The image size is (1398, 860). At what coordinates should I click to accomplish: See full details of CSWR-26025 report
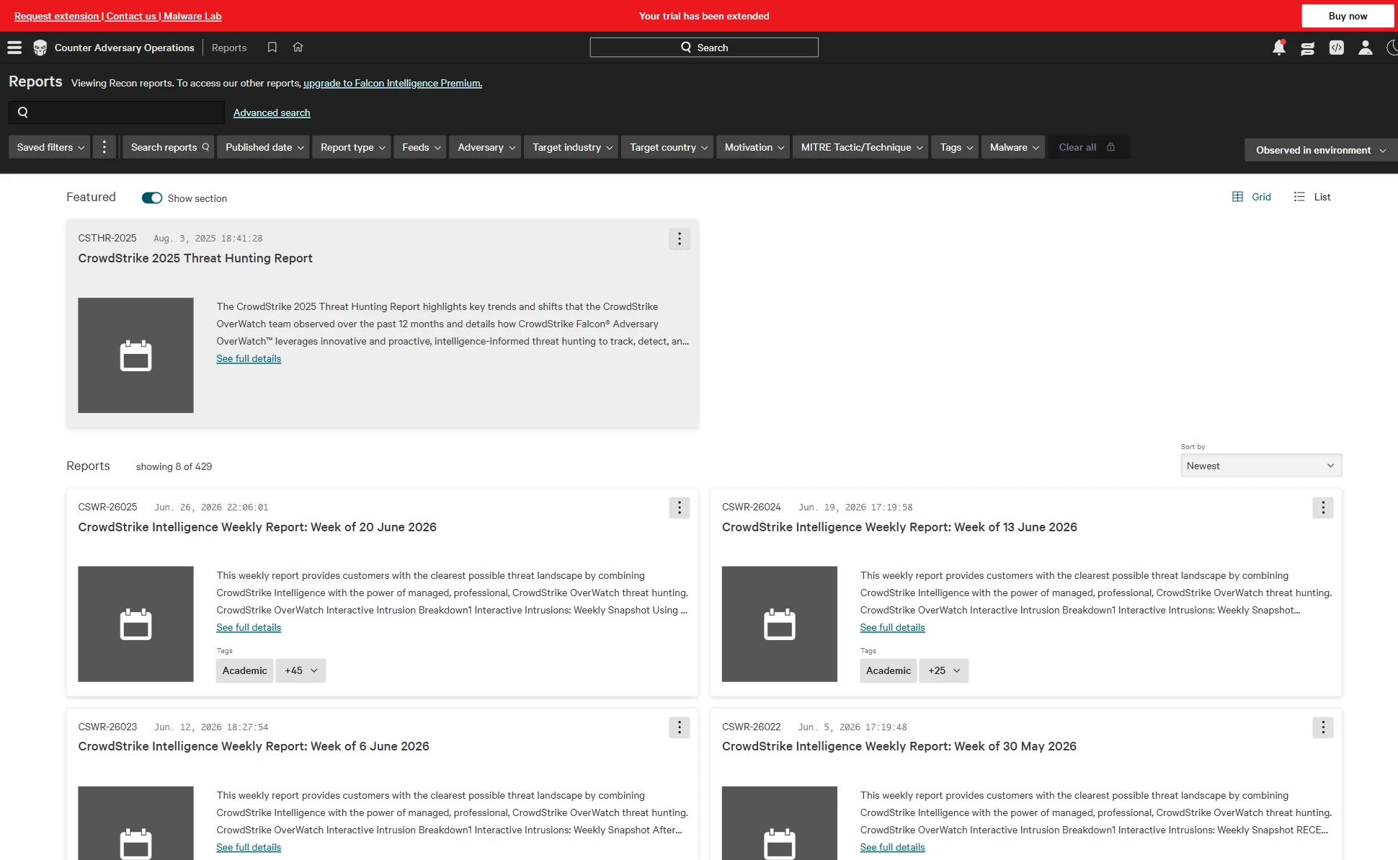coord(249,627)
